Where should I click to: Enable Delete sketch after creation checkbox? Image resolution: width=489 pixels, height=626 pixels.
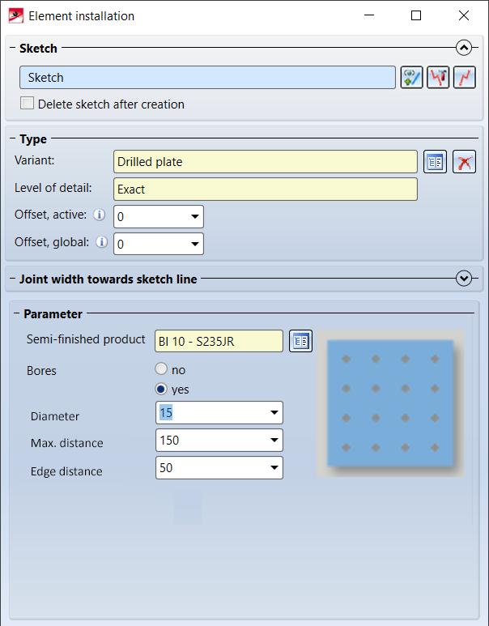point(28,104)
